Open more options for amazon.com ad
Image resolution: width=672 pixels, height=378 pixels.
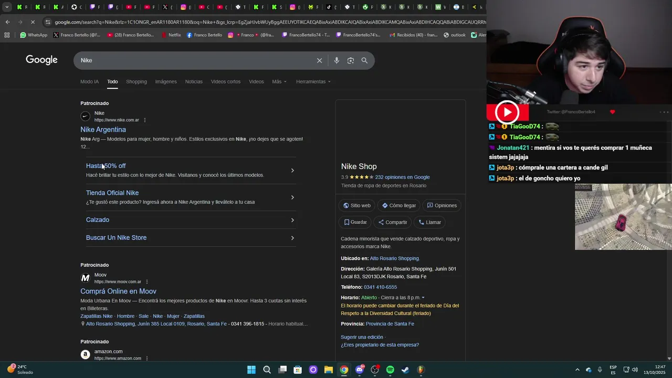pos(147,359)
